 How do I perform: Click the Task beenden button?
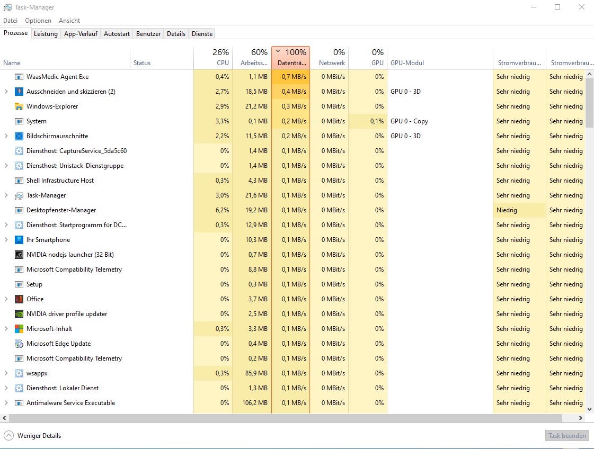567,436
